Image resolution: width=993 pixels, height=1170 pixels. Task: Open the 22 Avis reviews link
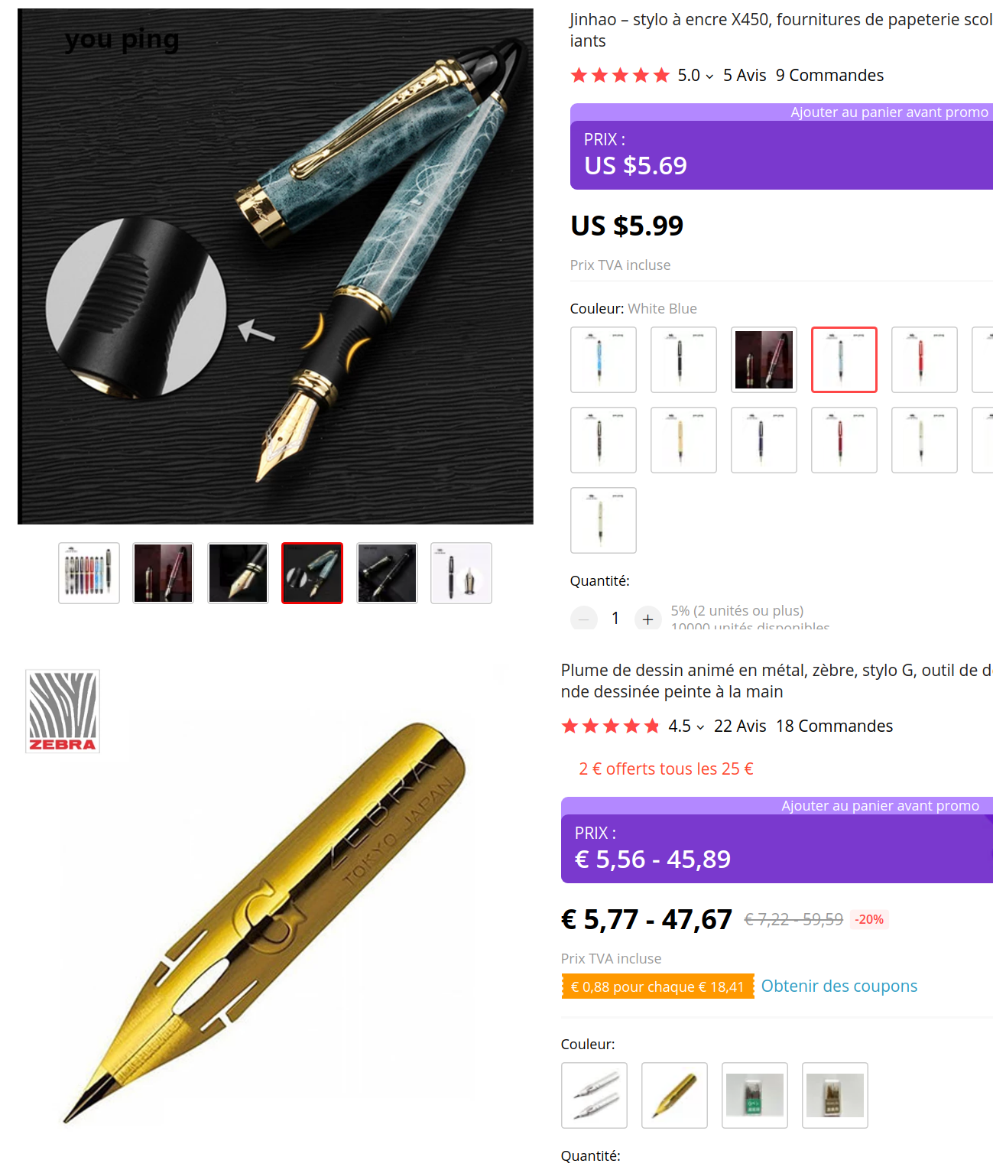[x=740, y=726]
